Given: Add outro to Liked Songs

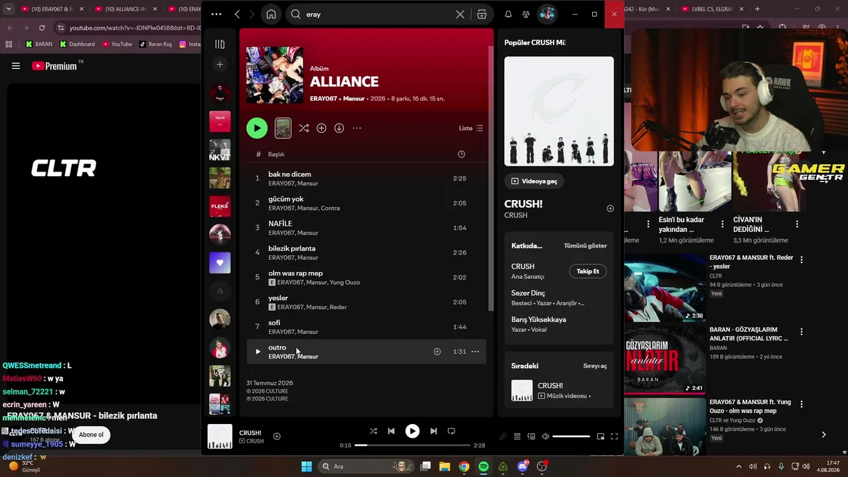Looking at the screenshot, I should click(x=437, y=352).
